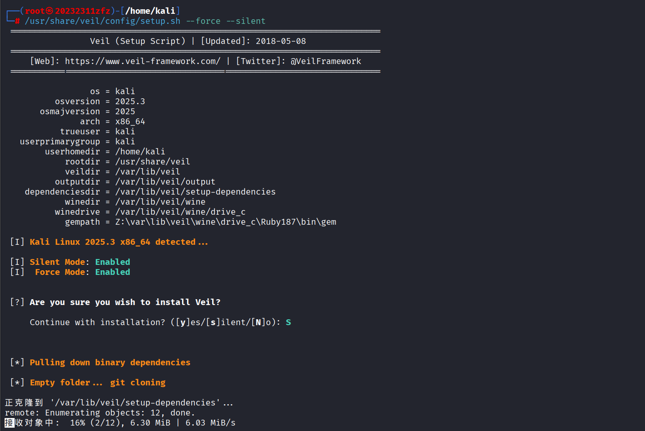
Task: Click the winedrive drive_c path value
Action: pos(180,212)
